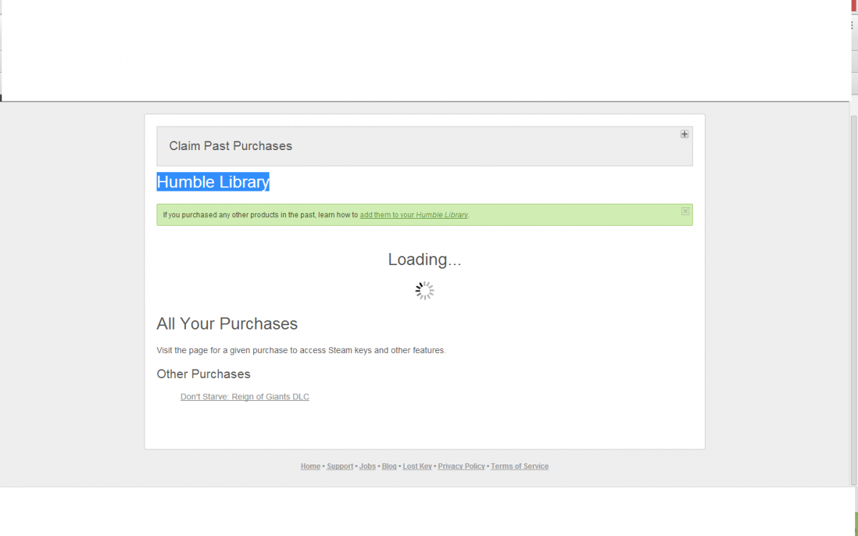This screenshot has width=858, height=536.
Task: Open the browser three-dot menu icon
Action: [852, 25]
